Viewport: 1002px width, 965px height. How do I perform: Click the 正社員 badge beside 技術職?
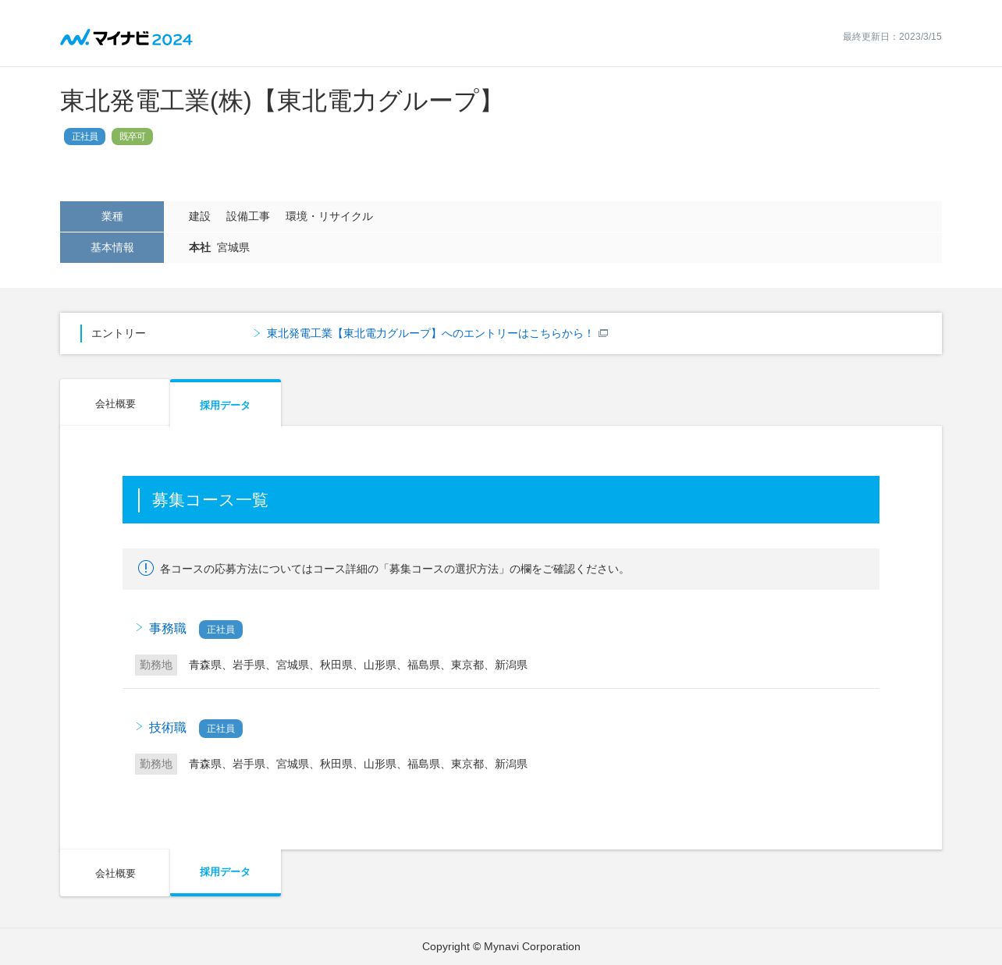[x=221, y=729]
